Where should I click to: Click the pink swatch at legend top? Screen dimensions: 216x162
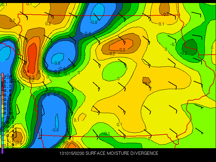pos(2,75)
